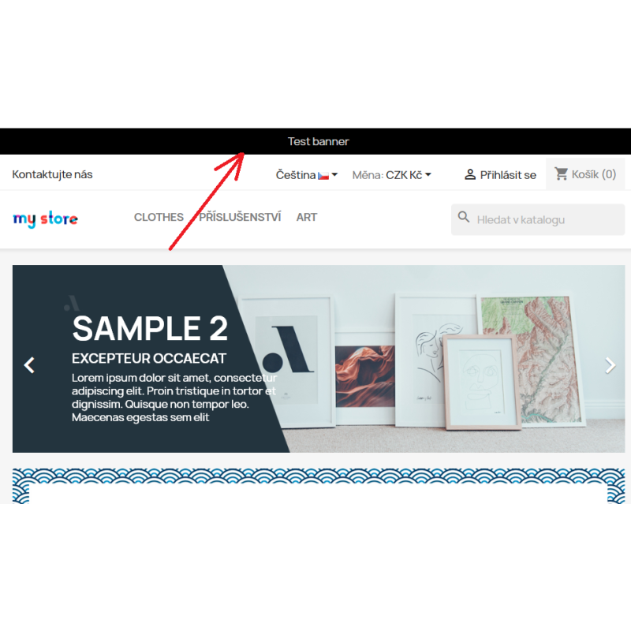
Task: Click the search magnifier icon
Action: click(464, 217)
